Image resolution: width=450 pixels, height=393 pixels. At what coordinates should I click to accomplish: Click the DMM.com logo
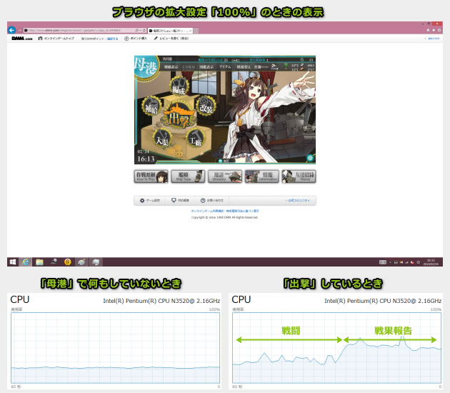click(x=22, y=39)
